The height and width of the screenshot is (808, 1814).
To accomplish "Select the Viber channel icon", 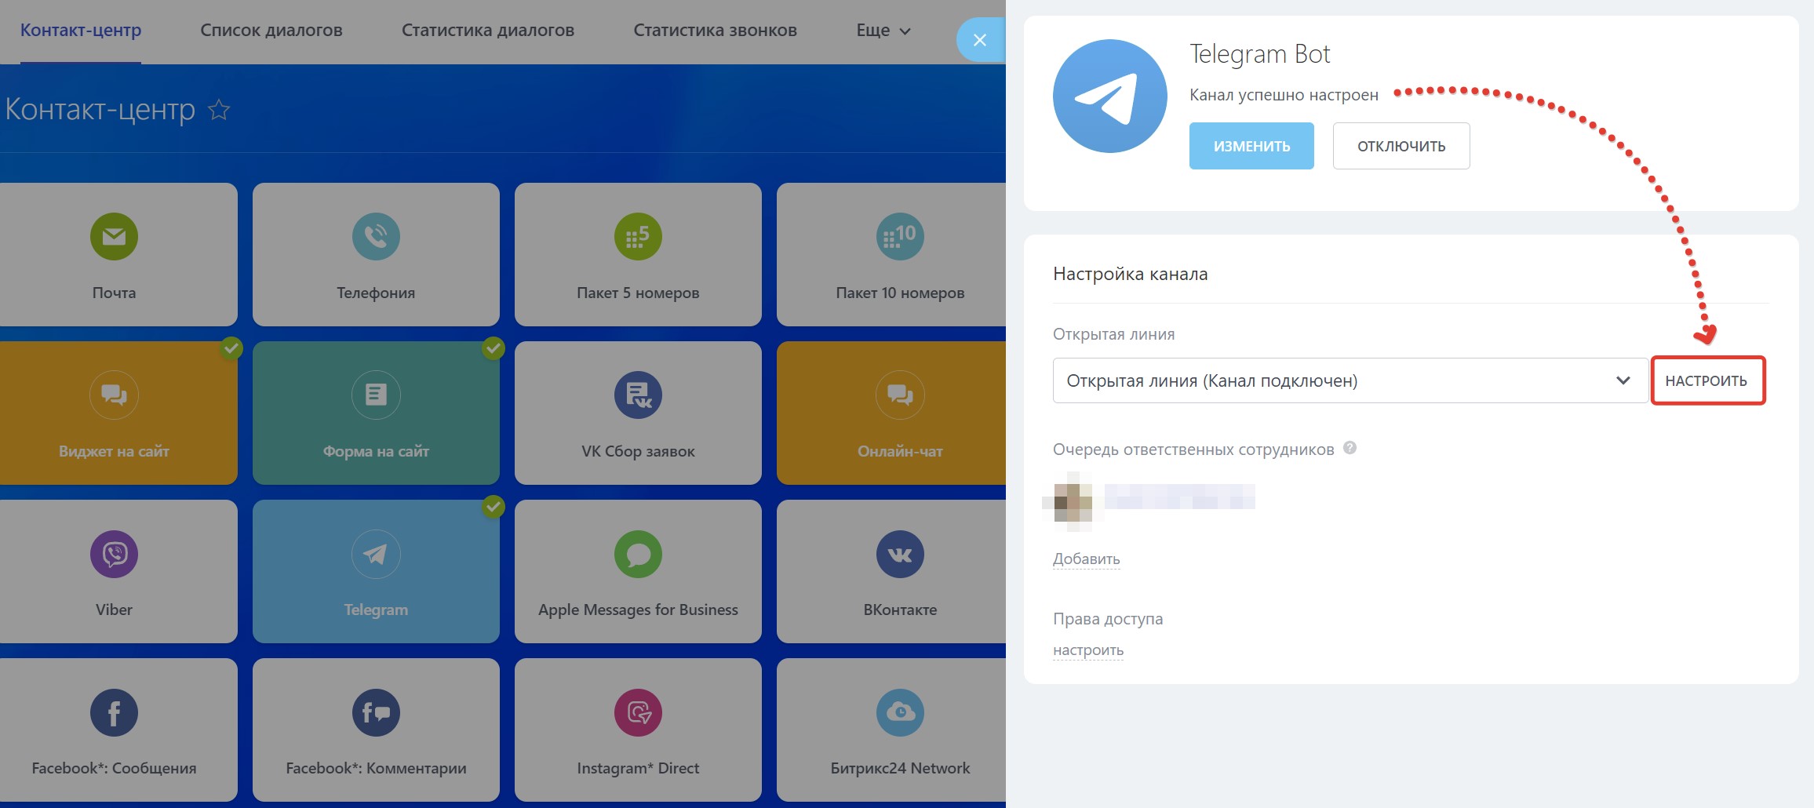I will [114, 554].
